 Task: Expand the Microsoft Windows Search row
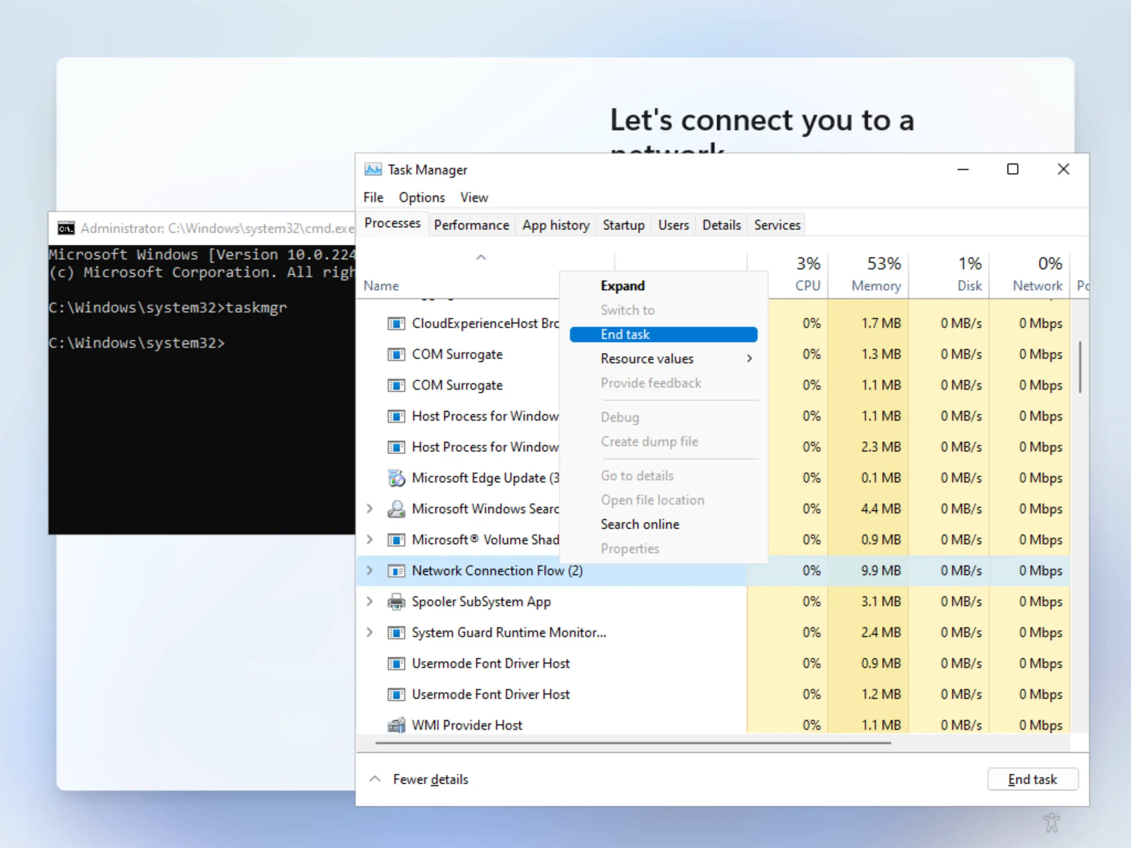point(370,509)
